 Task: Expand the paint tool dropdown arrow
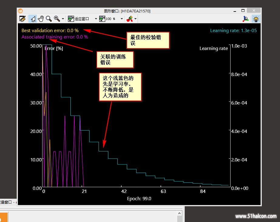click(136, 19)
